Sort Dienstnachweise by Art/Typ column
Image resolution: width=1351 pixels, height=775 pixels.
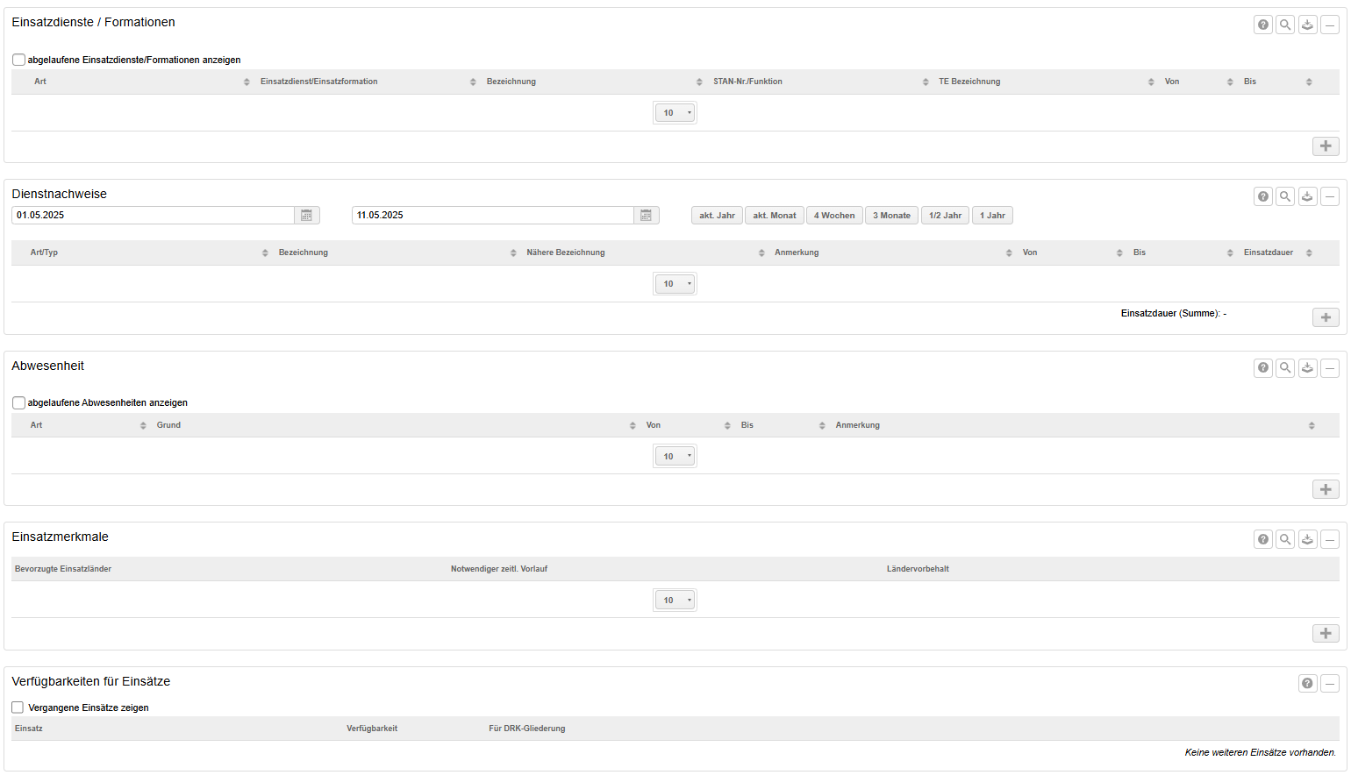click(44, 252)
